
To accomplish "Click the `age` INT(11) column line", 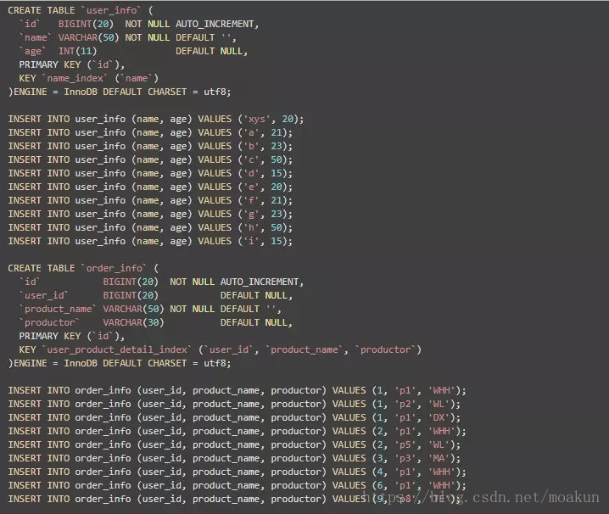I will point(133,51).
